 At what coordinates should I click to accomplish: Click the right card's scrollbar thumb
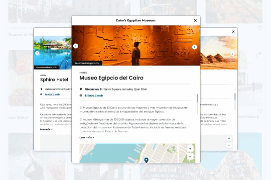pyautogui.click(x=235, y=96)
